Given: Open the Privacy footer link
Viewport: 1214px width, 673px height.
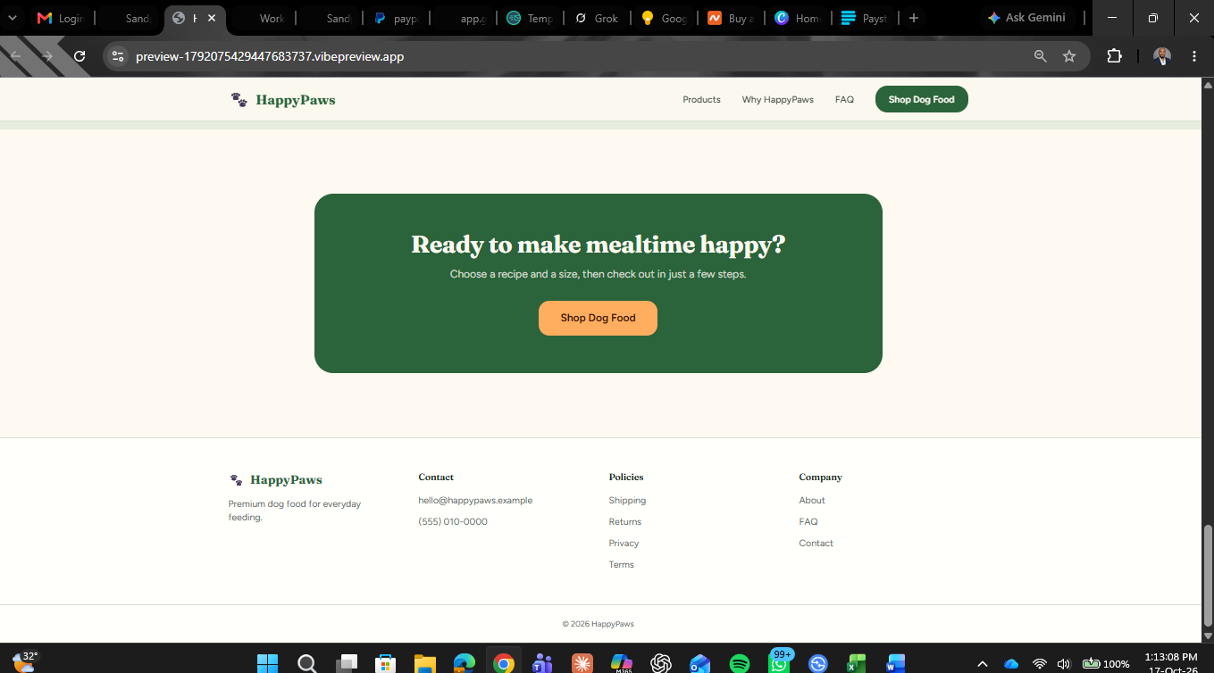Looking at the screenshot, I should pyautogui.click(x=624, y=544).
